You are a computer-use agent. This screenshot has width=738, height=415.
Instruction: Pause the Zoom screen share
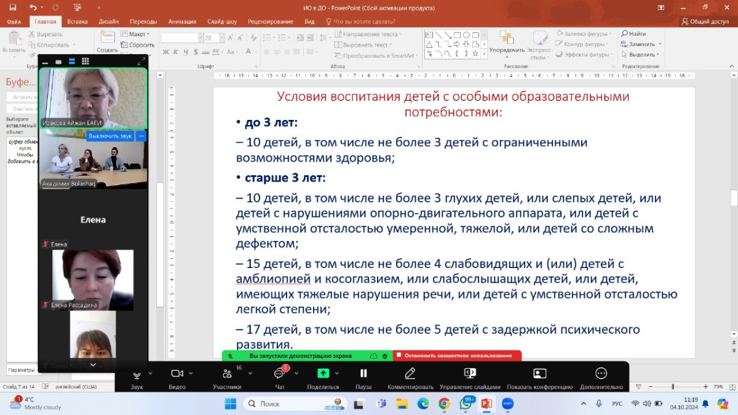pyautogui.click(x=363, y=374)
